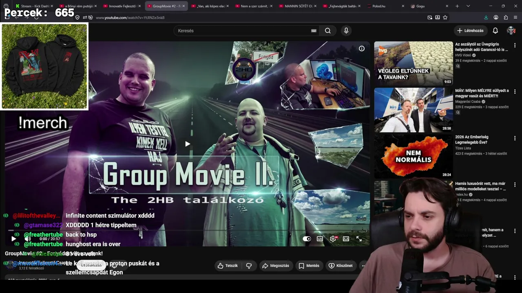
Task: Open YouTube notifications bell
Action: point(495,31)
